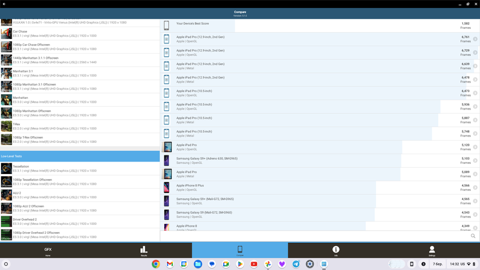Open Telegram from the shelf
This screenshot has height=270, width=480.
(x=296, y=264)
